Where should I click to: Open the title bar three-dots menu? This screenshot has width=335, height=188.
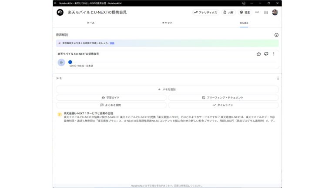tap(251, 3)
